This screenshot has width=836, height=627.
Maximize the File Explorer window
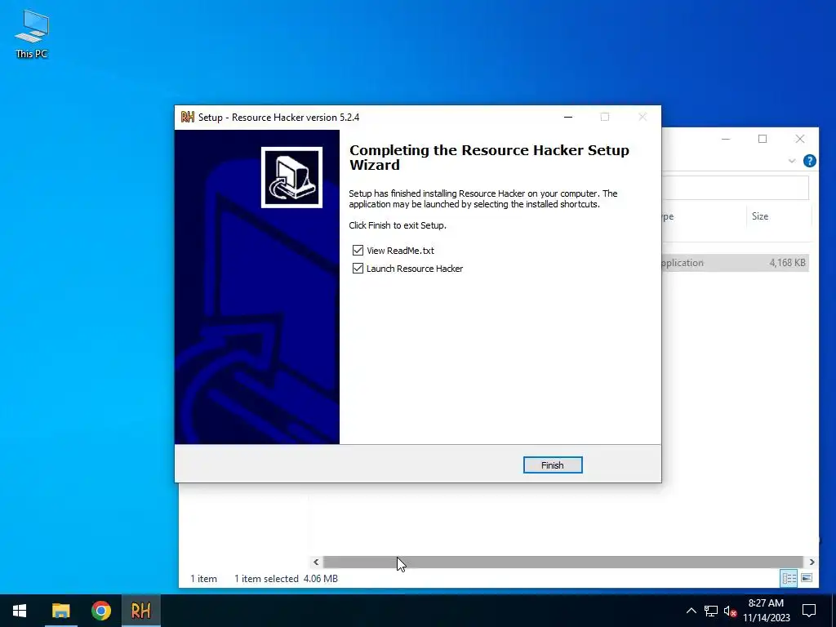pyautogui.click(x=763, y=139)
